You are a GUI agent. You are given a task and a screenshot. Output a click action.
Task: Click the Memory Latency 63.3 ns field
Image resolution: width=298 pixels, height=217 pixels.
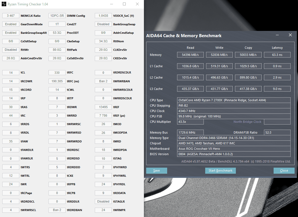(277, 55)
